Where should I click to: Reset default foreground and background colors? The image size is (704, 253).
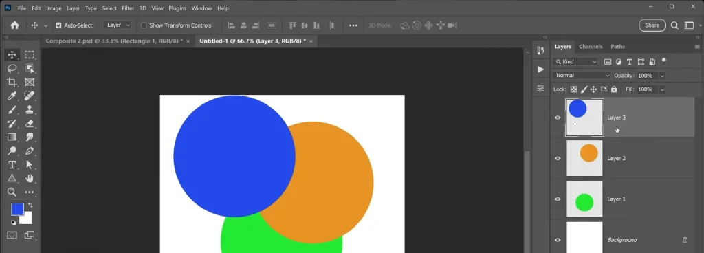pos(13,223)
